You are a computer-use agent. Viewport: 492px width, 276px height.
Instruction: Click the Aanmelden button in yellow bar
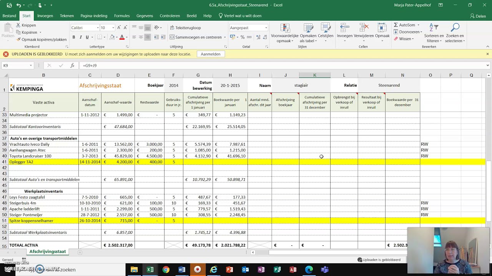[211, 54]
